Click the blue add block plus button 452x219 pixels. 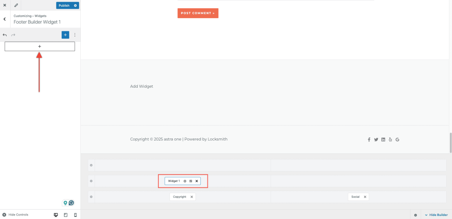[x=65, y=35]
